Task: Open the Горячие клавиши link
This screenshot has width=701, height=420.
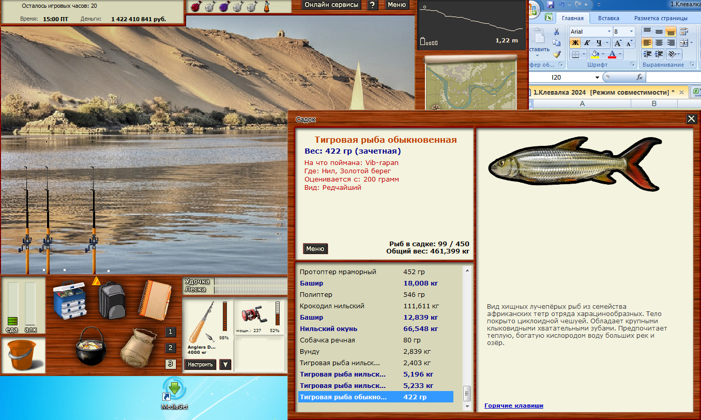Action: click(513, 406)
